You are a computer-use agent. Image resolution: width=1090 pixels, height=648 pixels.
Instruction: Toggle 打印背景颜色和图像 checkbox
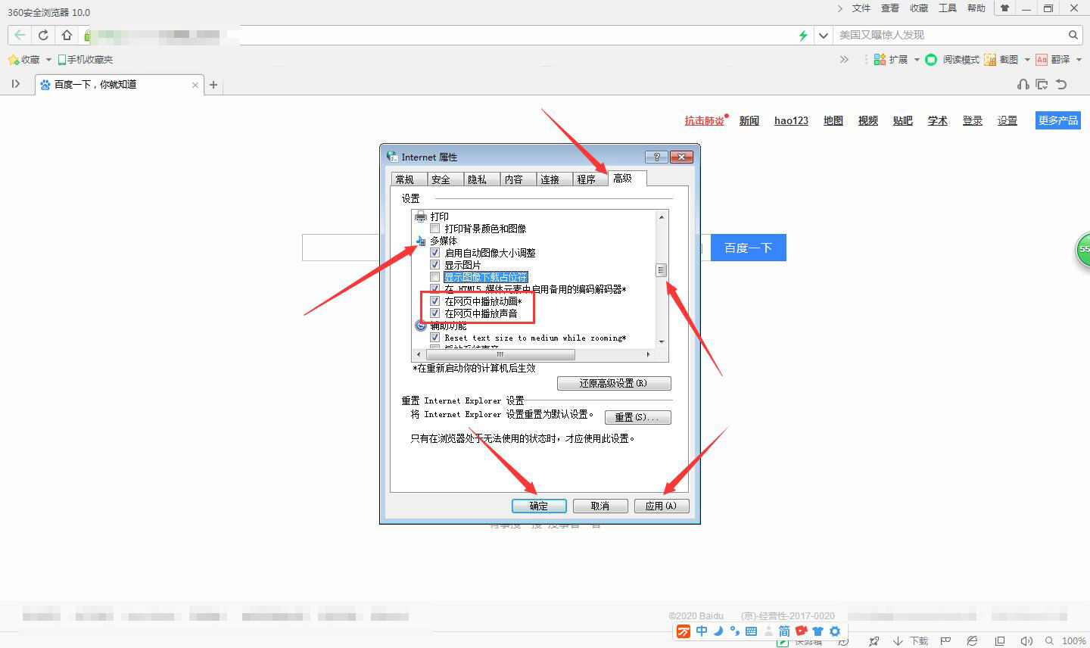tap(434, 229)
